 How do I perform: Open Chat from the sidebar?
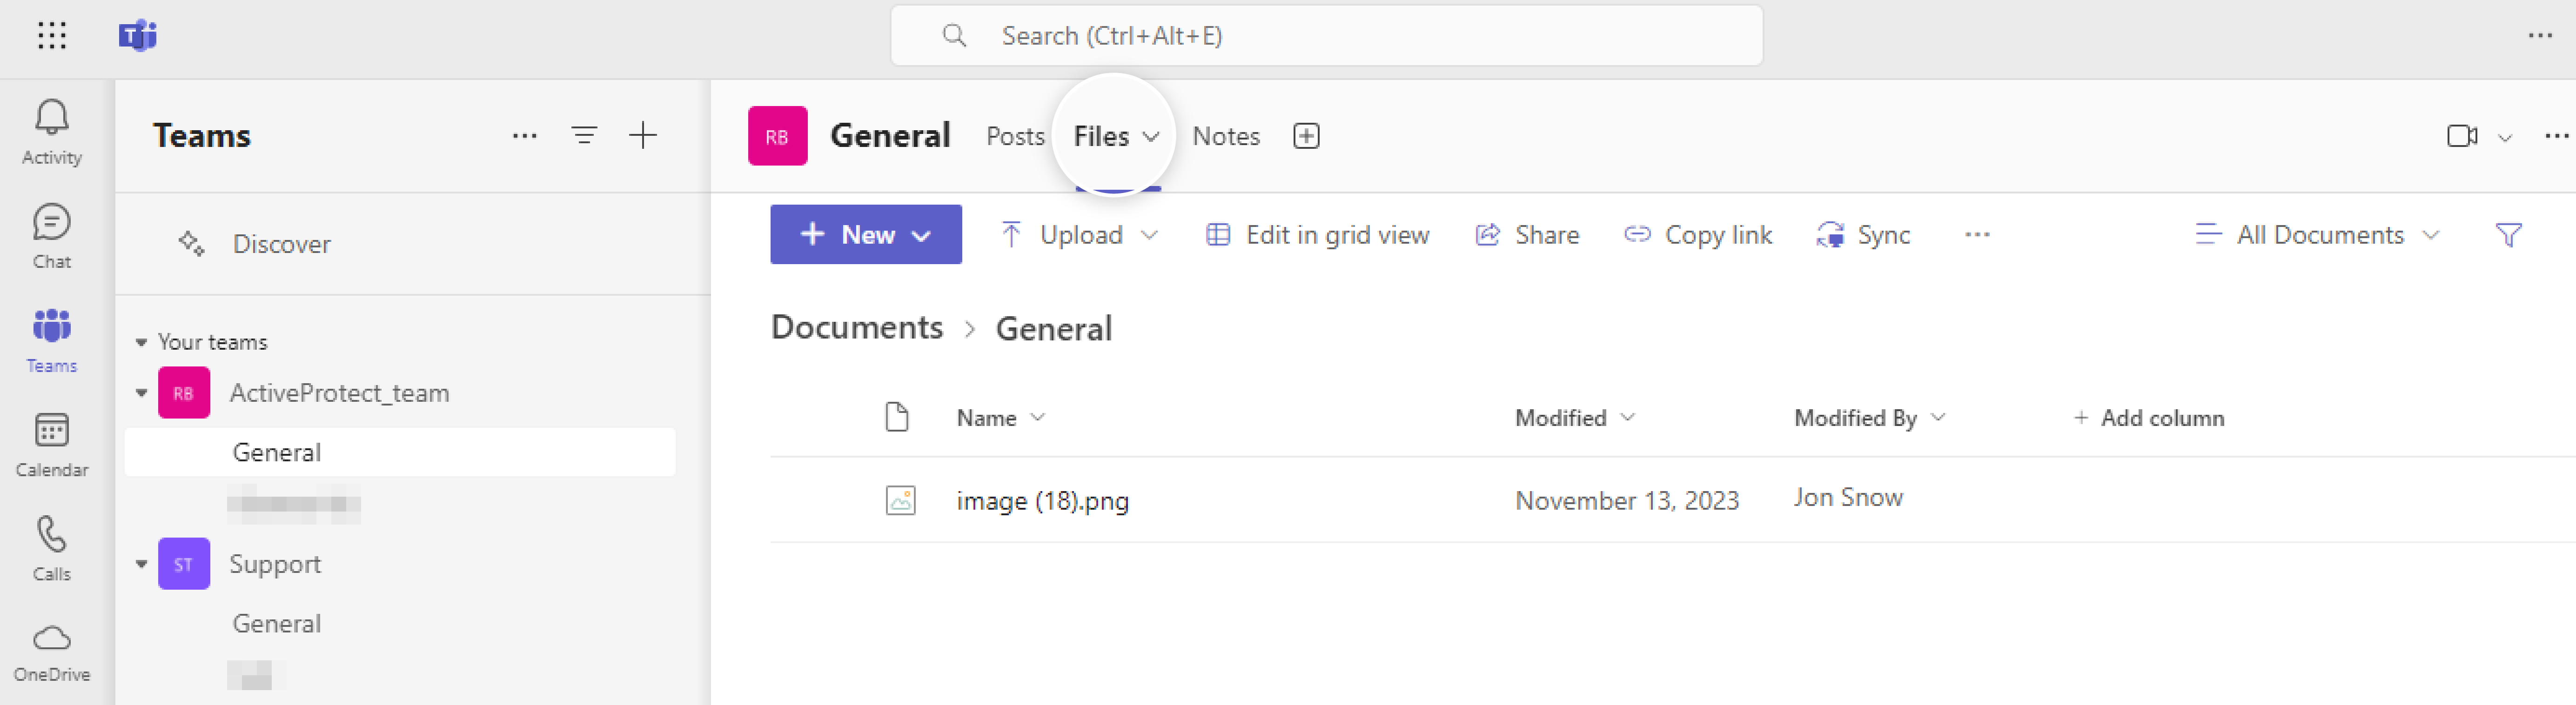[x=52, y=236]
